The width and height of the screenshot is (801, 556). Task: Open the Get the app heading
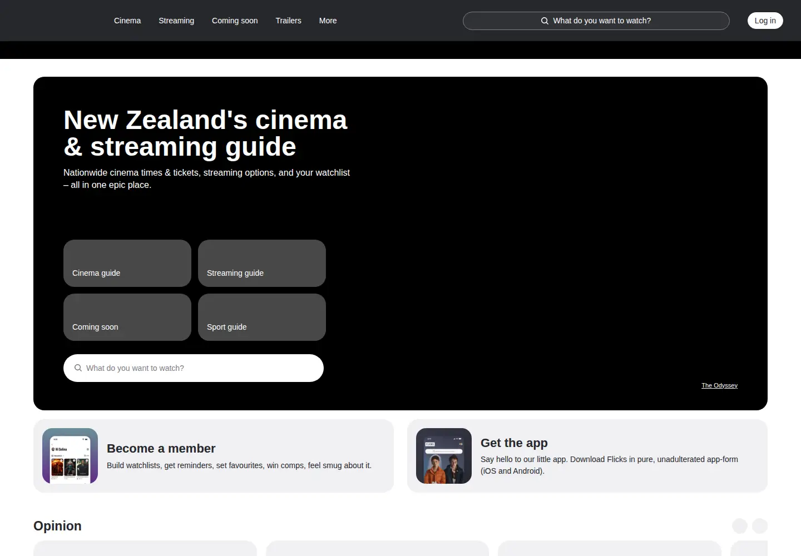coord(514,443)
